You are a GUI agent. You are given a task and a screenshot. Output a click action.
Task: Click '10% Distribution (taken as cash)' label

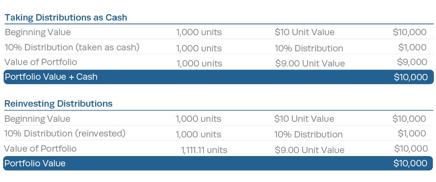pos(72,47)
